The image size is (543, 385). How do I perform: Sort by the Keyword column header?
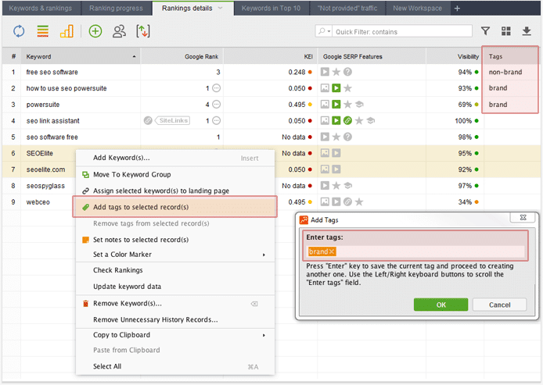click(81, 56)
